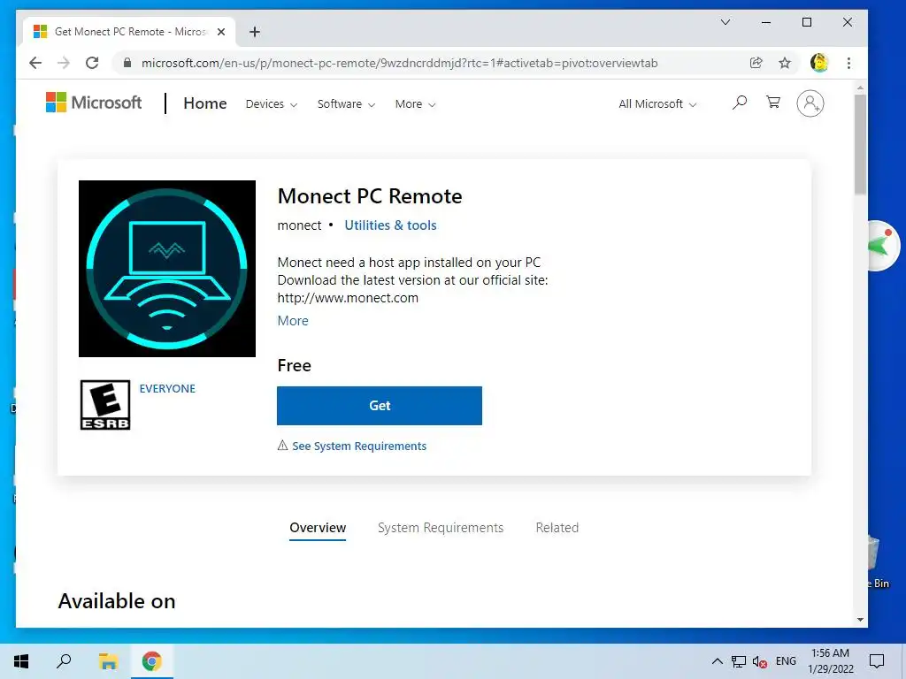Open the Windows Start menu
The height and width of the screenshot is (679, 906).
(x=21, y=661)
